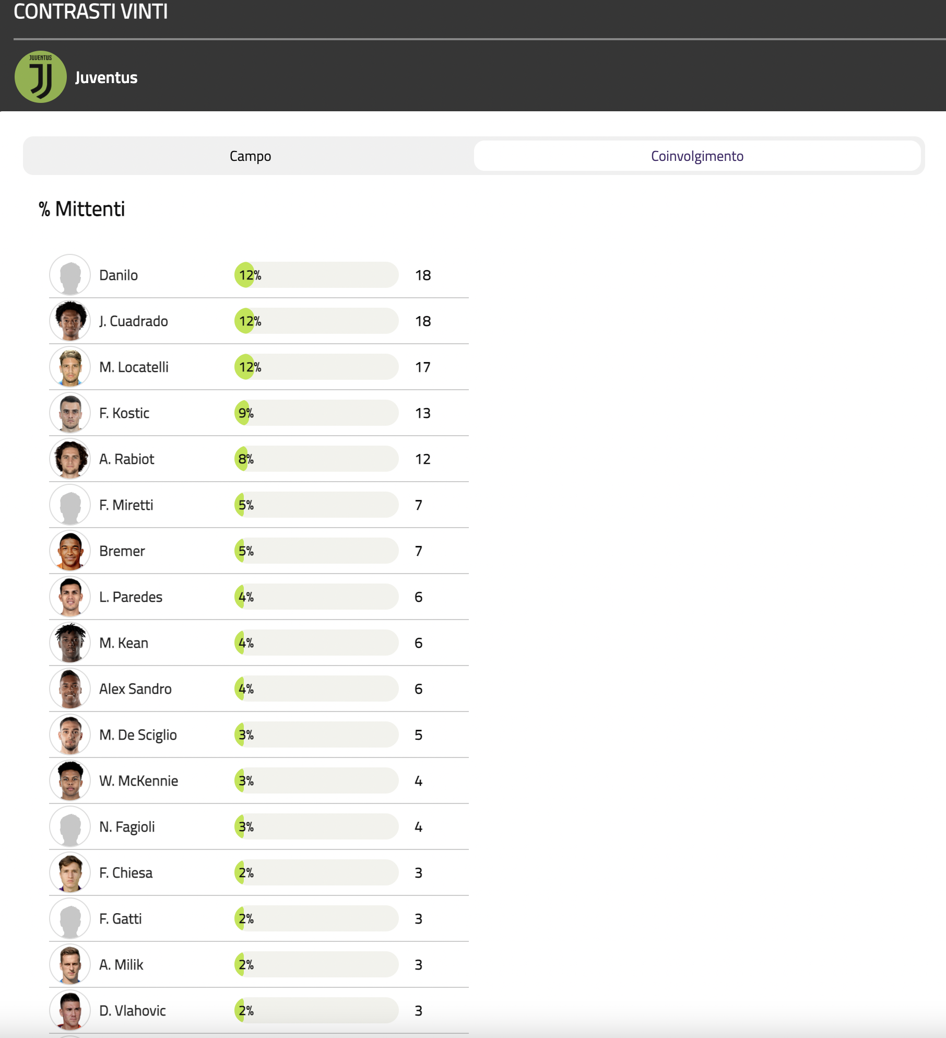
Task: Select Bremer's player portrait
Action: [70, 551]
